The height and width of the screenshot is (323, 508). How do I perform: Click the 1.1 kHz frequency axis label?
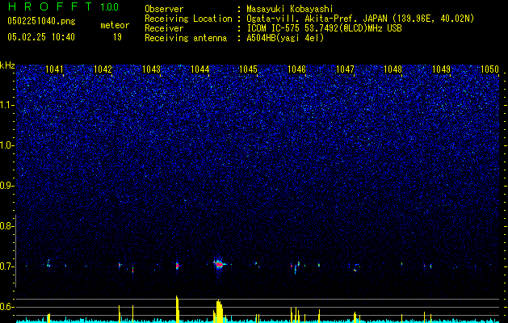(x=6, y=105)
